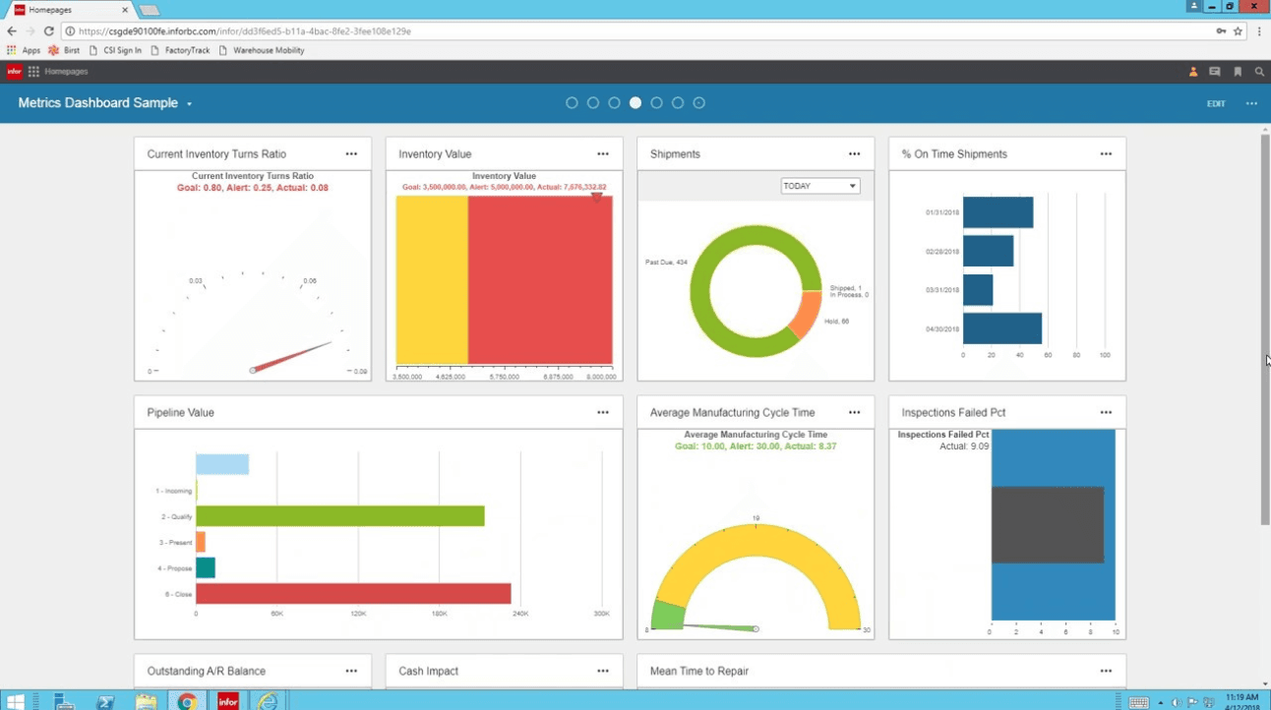The width and height of the screenshot is (1271, 710).
Task: Open the options menu on Shipments widget
Action: (x=854, y=153)
